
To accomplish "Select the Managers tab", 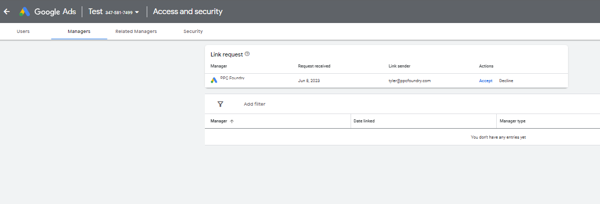I will [79, 31].
